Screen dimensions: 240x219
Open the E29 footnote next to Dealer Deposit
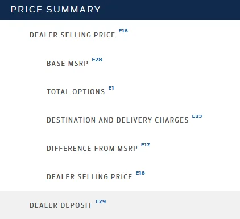coord(101,201)
